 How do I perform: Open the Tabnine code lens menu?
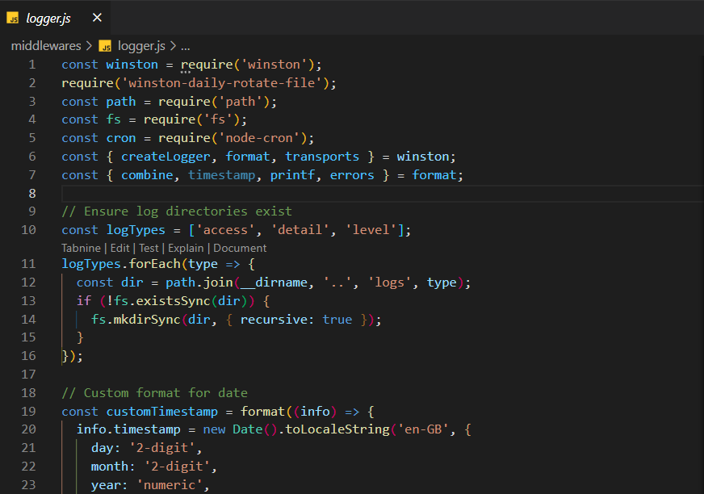coord(80,248)
